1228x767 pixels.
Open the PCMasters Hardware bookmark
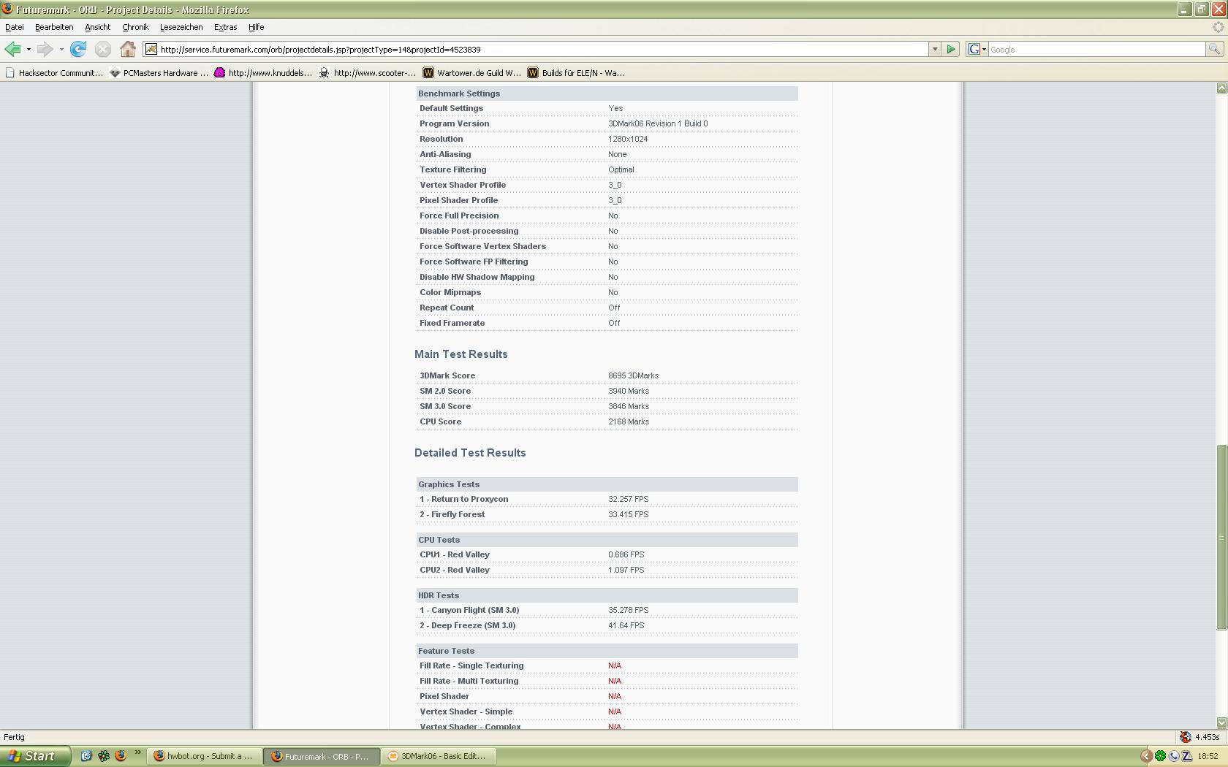[x=159, y=73]
